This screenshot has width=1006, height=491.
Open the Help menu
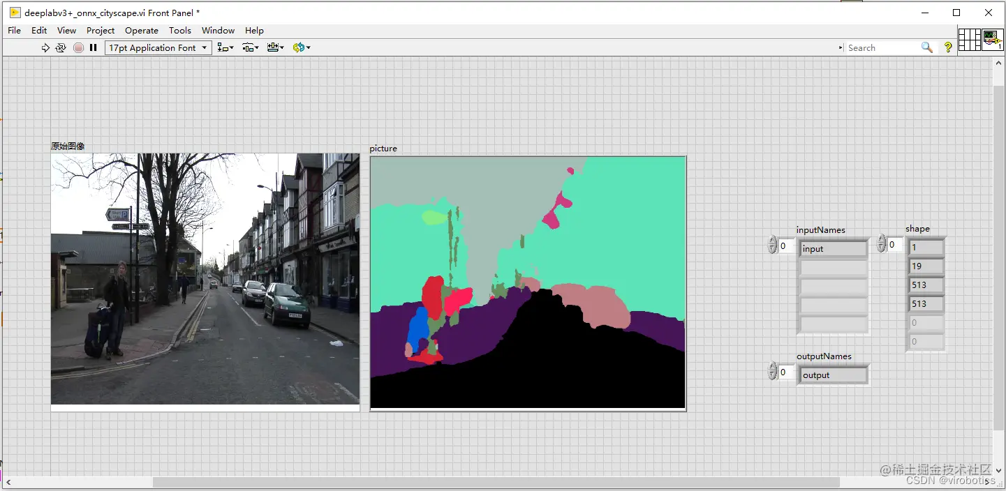(254, 30)
